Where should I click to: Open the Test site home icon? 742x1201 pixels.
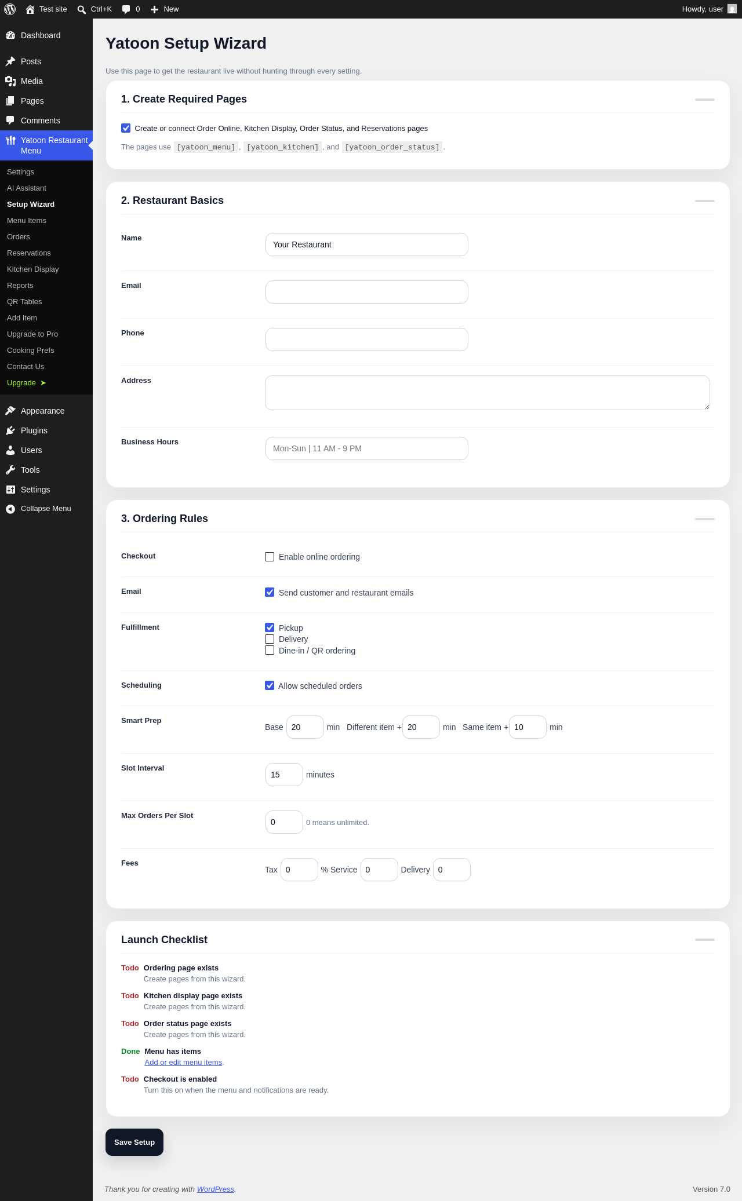[30, 9]
